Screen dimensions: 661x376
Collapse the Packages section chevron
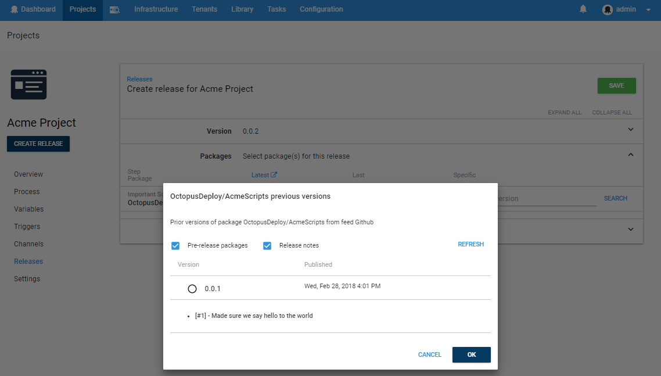[x=631, y=155]
